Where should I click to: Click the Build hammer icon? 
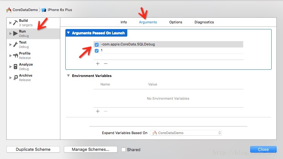tap(15, 23)
